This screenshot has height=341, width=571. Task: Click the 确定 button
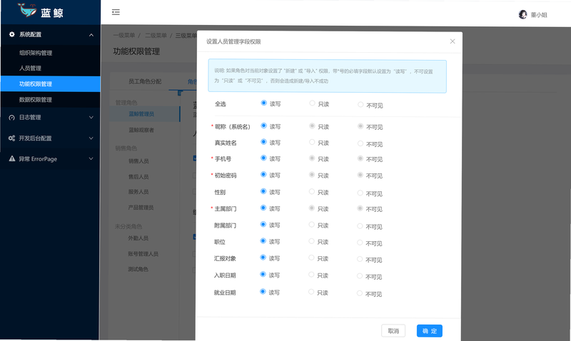pos(430,331)
